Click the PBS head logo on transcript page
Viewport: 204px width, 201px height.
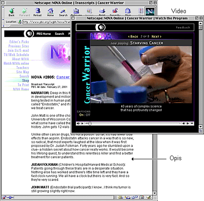tap(29, 34)
